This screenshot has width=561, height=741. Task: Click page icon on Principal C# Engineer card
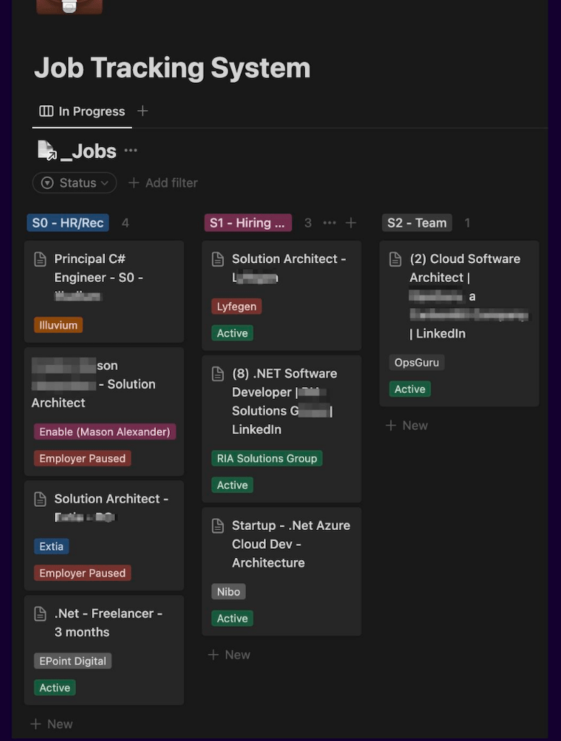pyautogui.click(x=40, y=259)
